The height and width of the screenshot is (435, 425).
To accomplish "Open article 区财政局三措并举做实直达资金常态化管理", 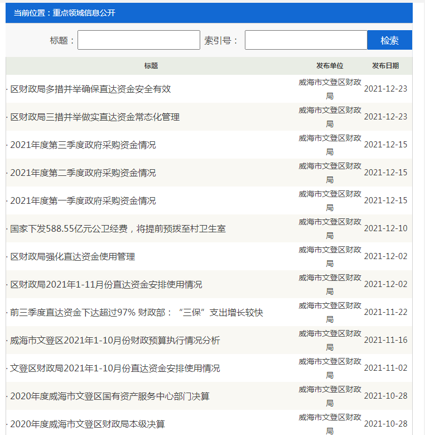I will coord(95,117).
